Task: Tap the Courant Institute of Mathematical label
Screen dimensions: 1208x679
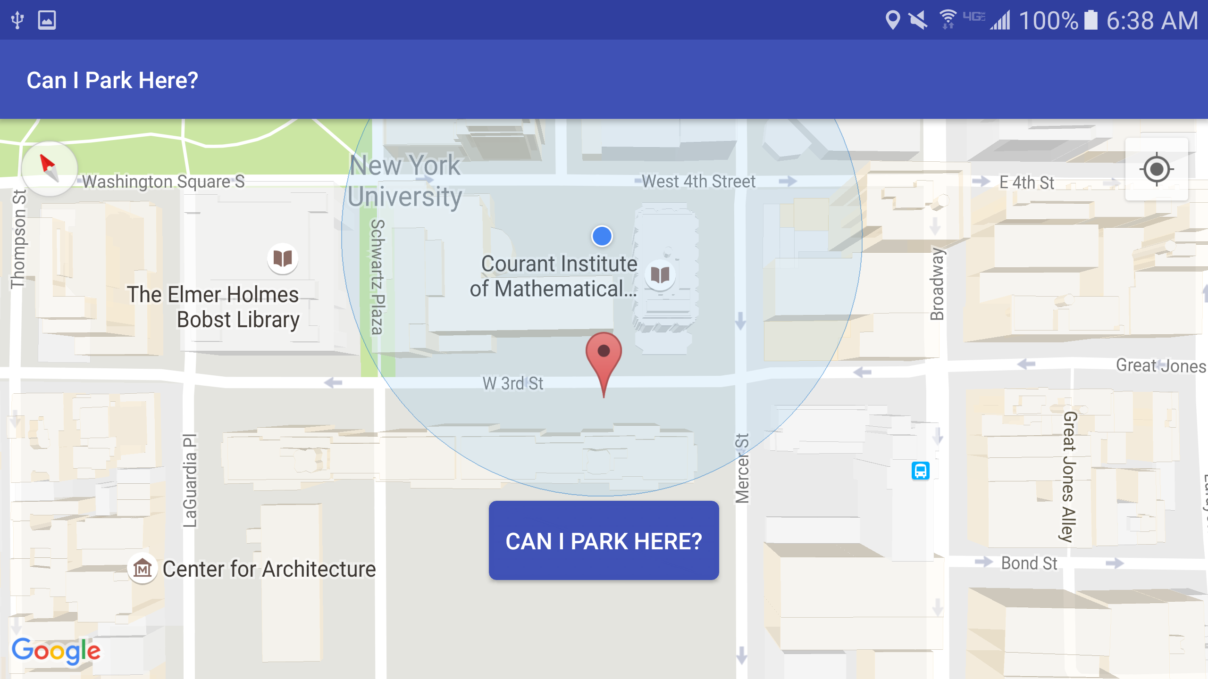Action: click(x=554, y=276)
